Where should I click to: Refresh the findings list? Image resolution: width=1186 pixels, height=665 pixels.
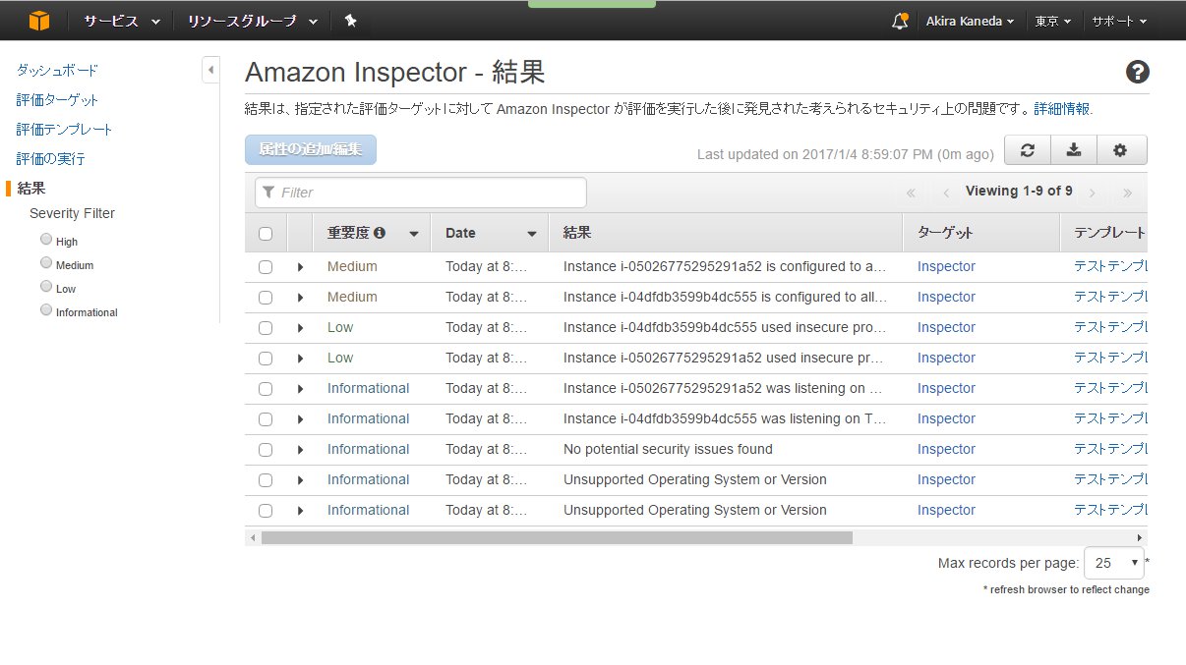pyautogui.click(x=1027, y=149)
